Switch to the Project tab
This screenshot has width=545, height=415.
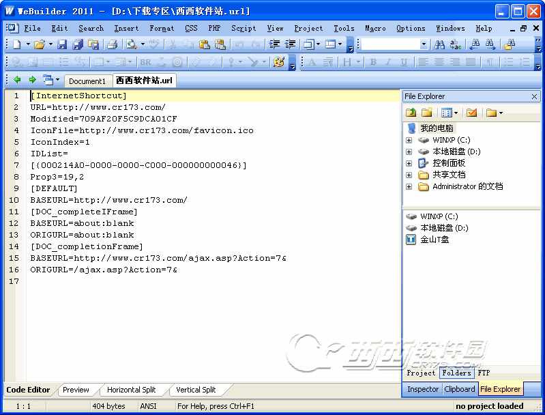coord(421,373)
